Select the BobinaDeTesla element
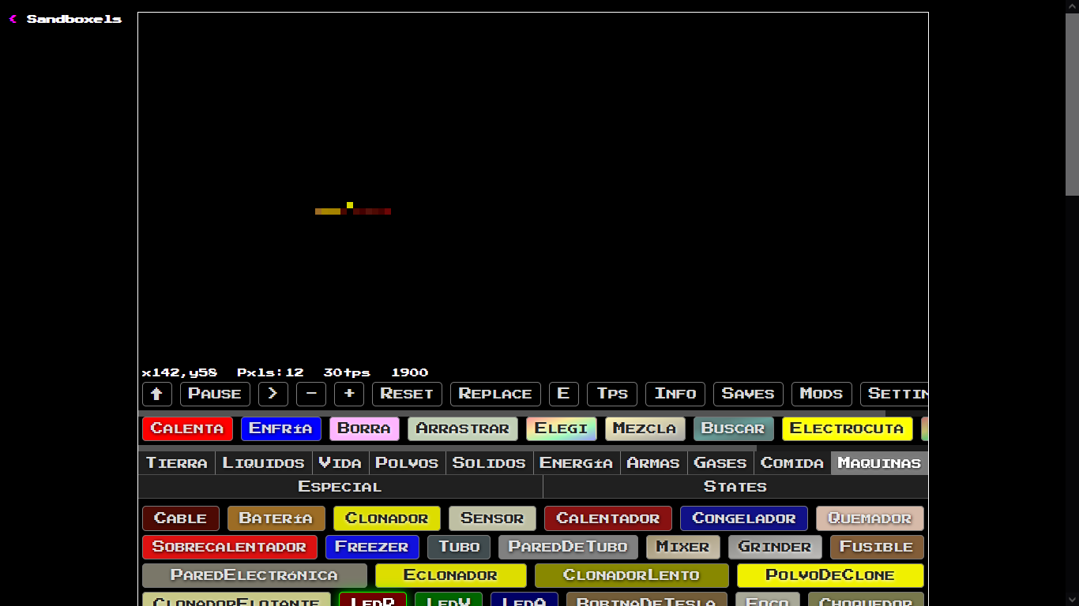1079x606 pixels. pos(647,600)
